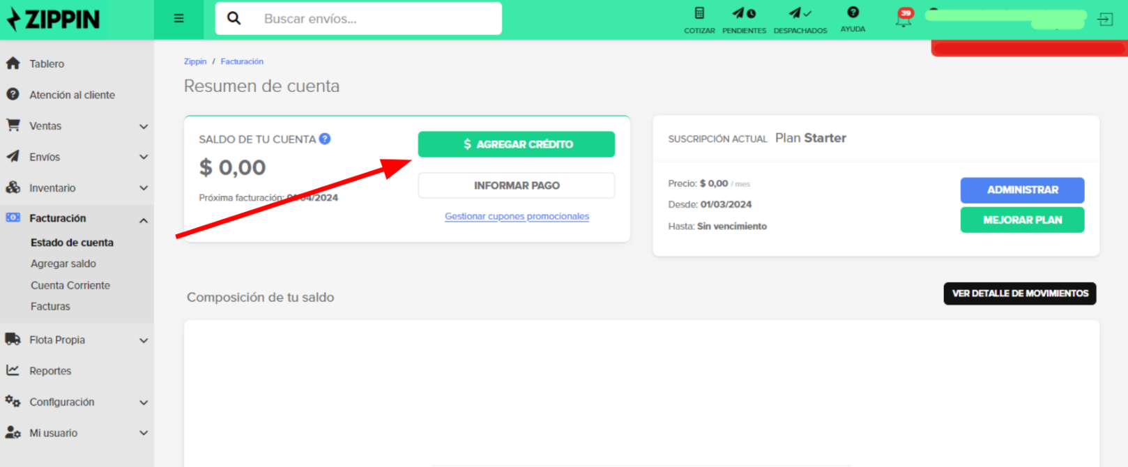The height and width of the screenshot is (467, 1128).
Task: Toggle the hamburger sidebar menu
Action: 179,19
